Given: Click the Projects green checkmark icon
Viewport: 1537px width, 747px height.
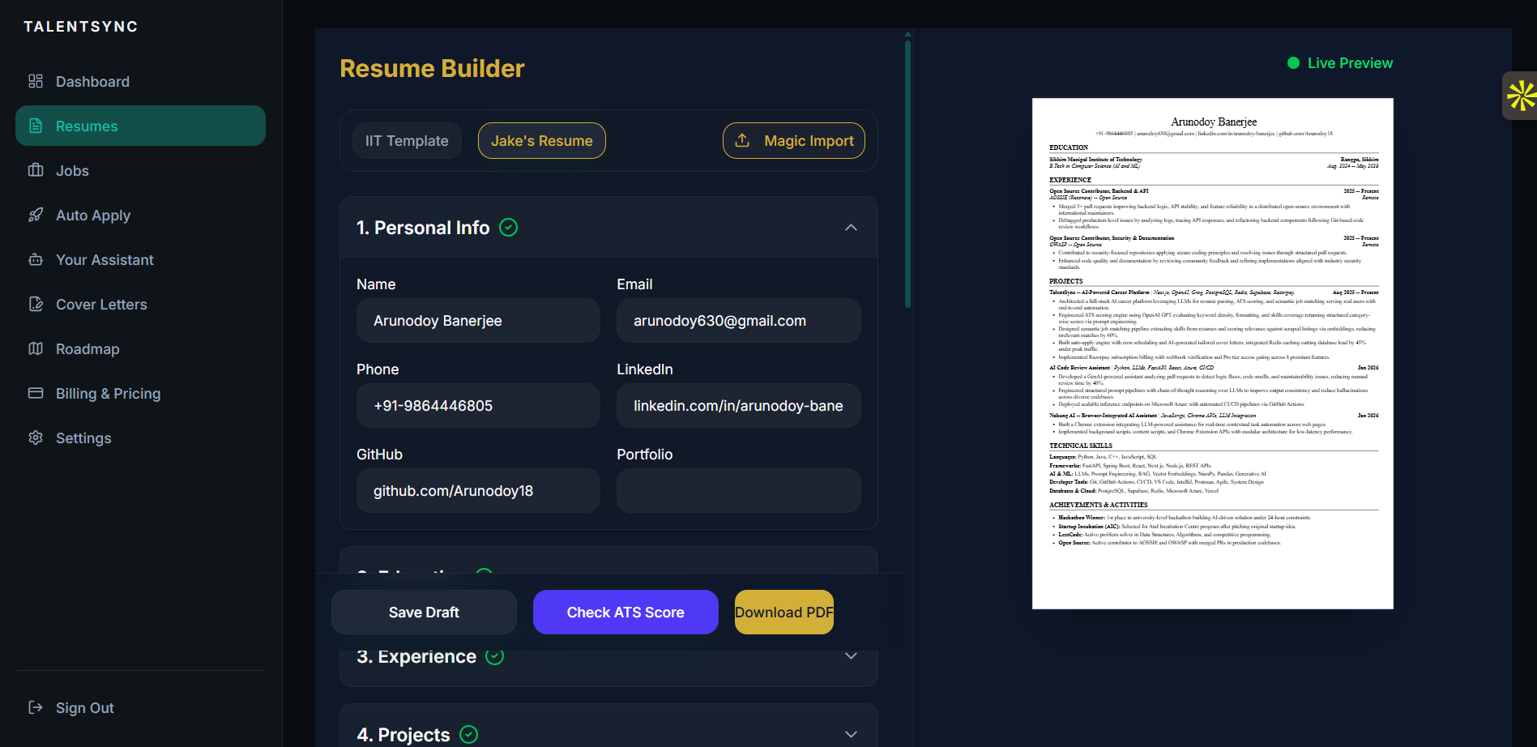Looking at the screenshot, I should [469, 734].
